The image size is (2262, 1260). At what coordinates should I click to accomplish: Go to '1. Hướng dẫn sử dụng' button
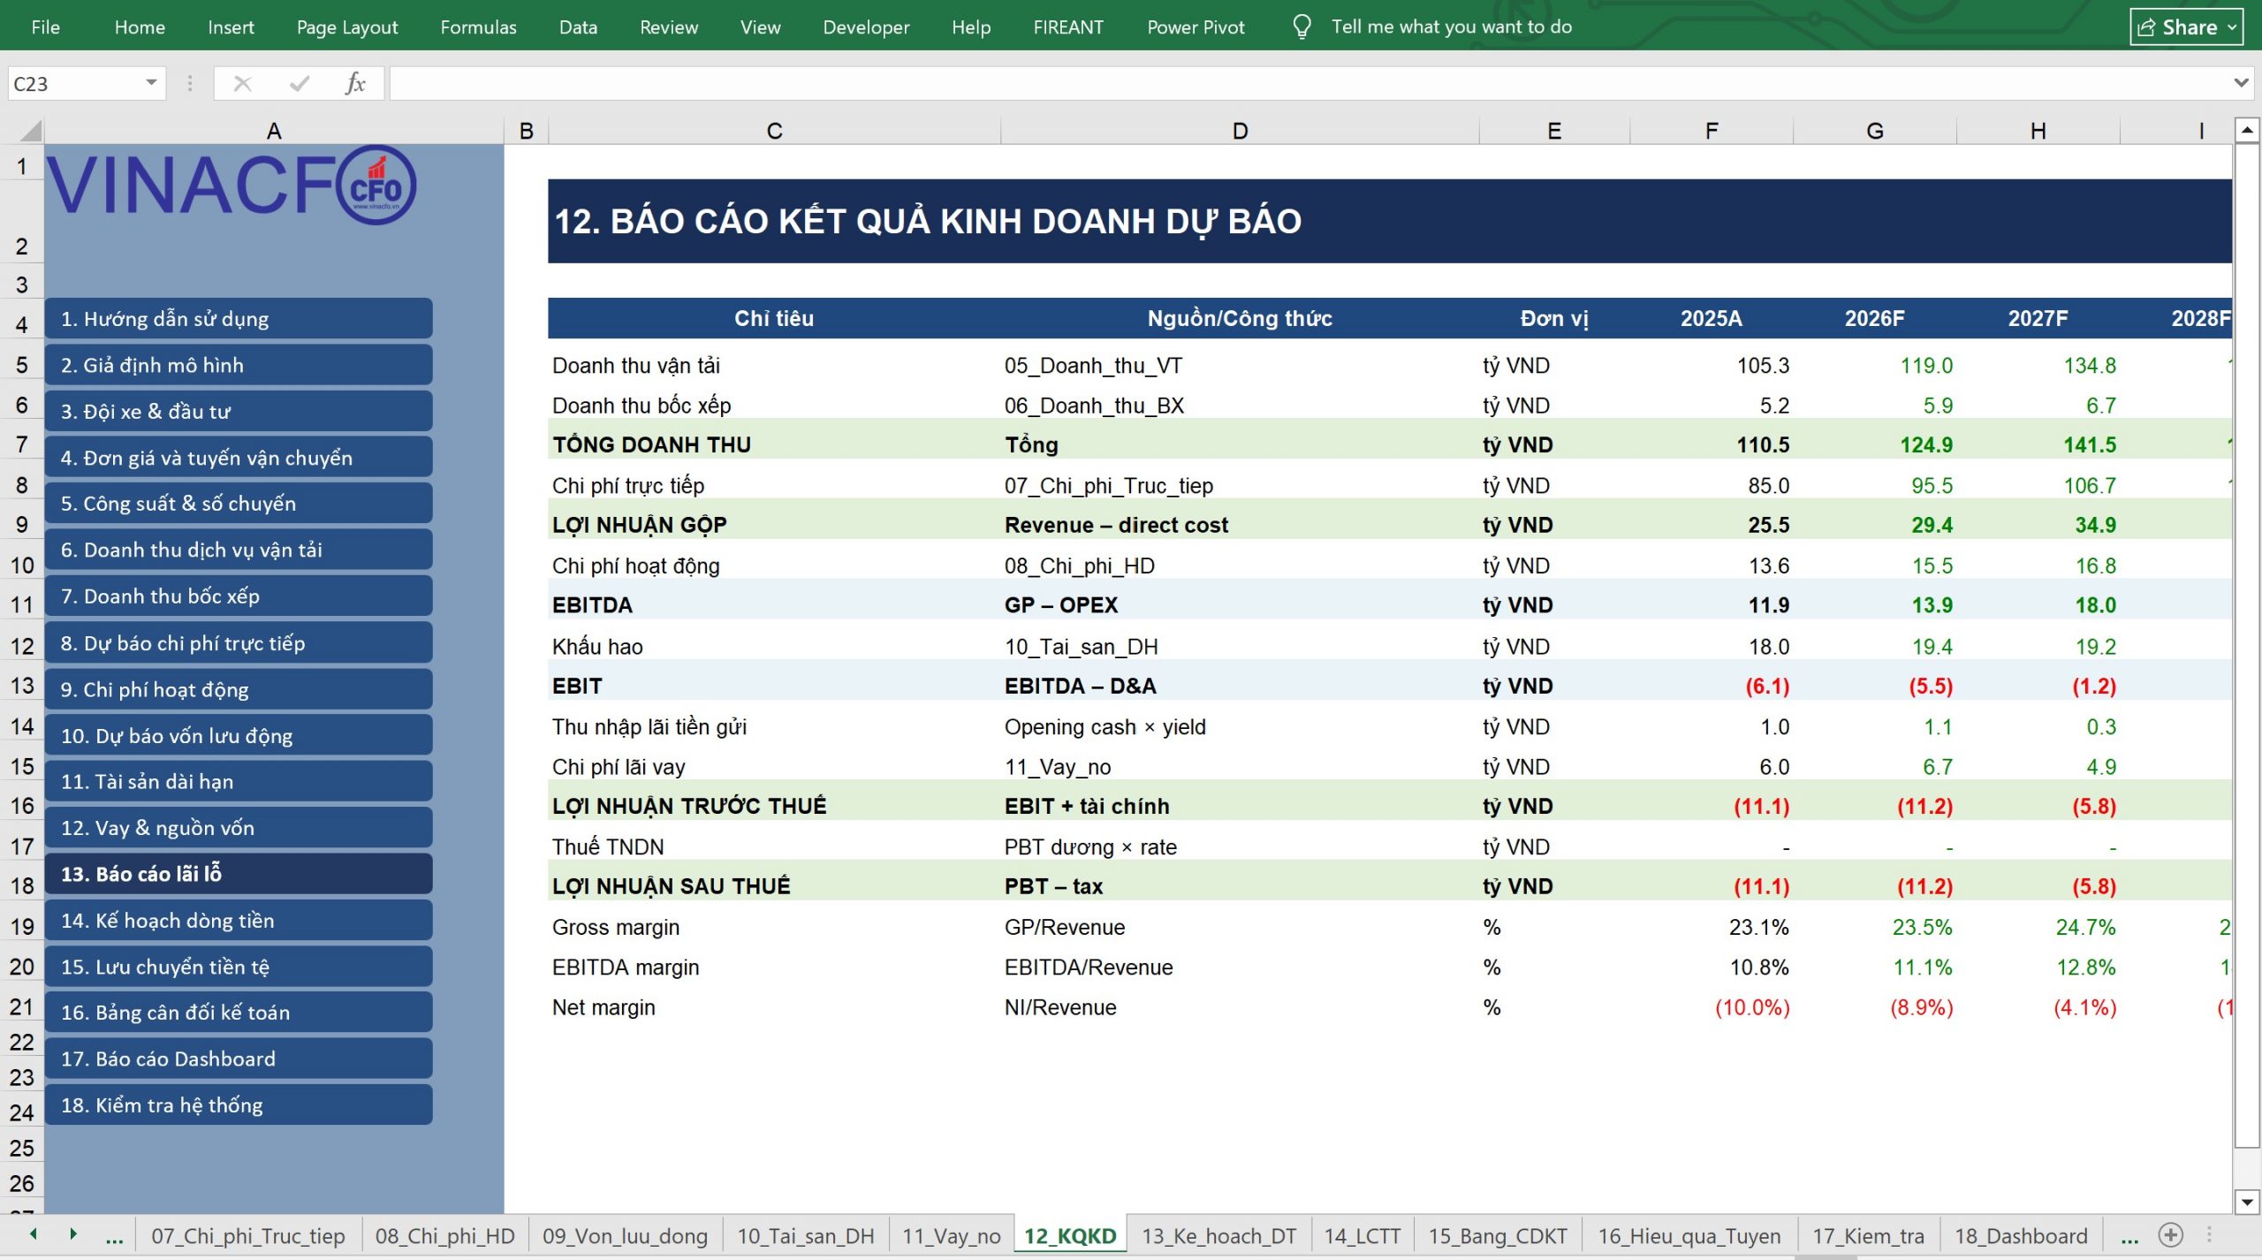point(239,318)
